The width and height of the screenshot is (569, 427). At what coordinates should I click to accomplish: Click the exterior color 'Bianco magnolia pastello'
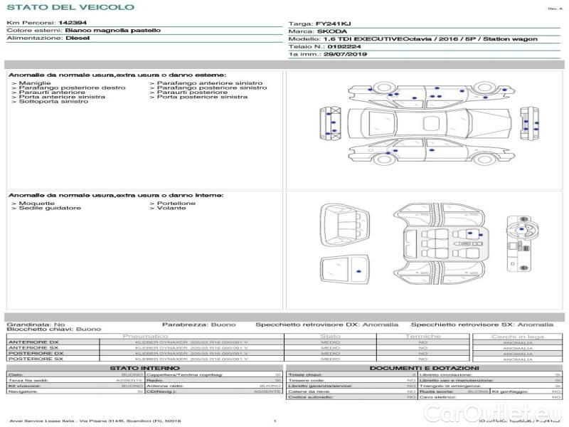[112, 31]
